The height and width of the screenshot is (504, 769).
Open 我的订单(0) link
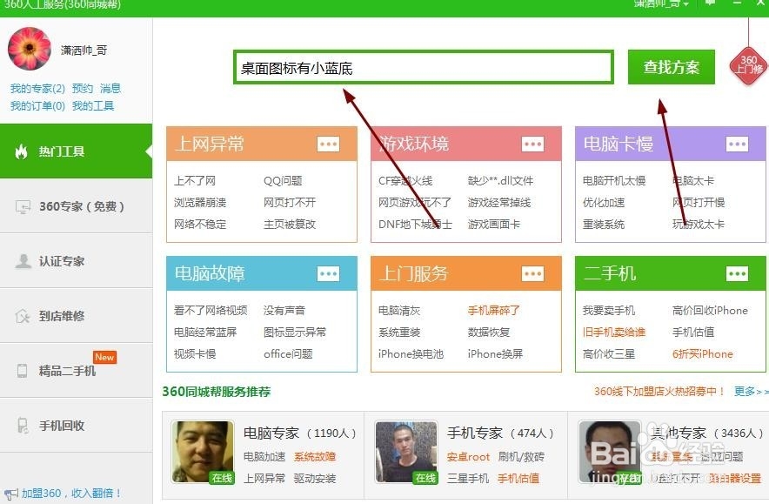click(37, 106)
